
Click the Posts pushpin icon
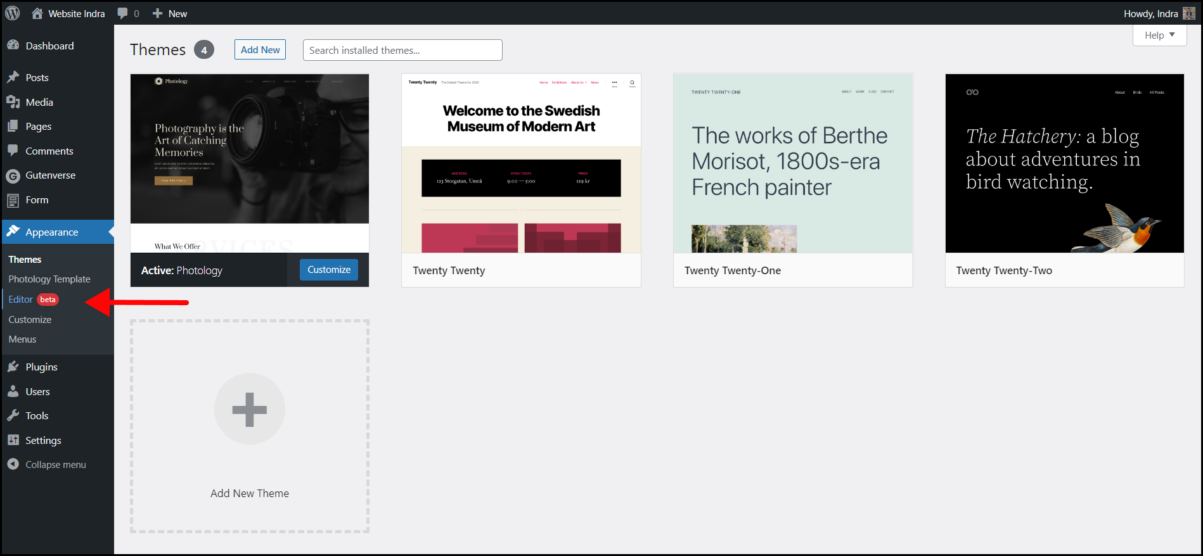pyautogui.click(x=13, y=77)
